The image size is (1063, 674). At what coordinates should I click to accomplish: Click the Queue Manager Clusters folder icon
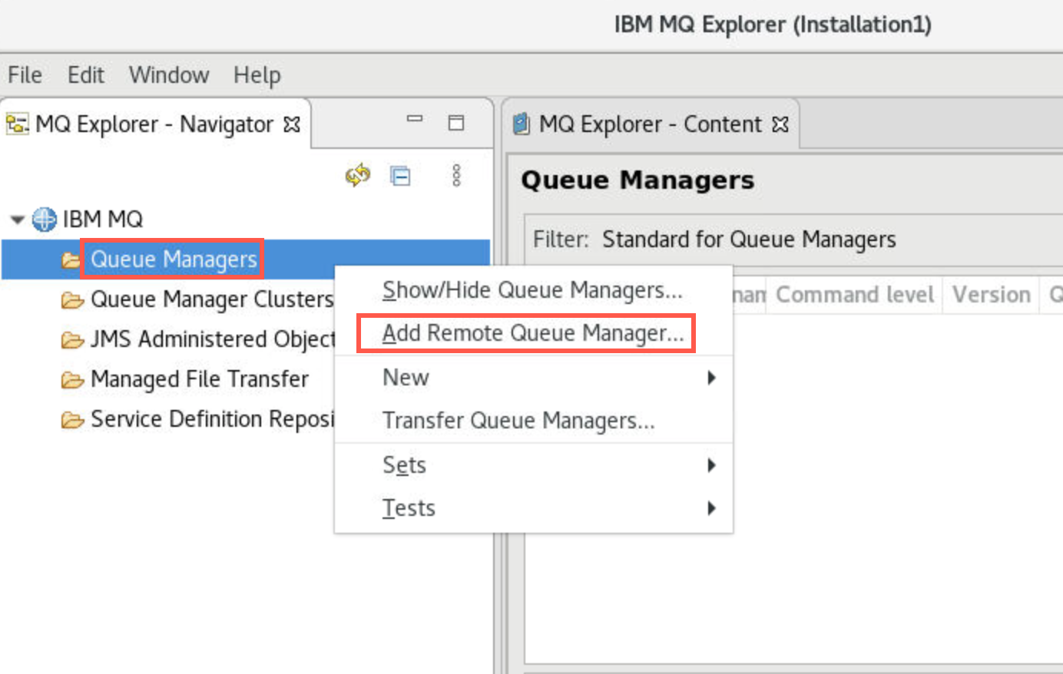coord(72,299)
